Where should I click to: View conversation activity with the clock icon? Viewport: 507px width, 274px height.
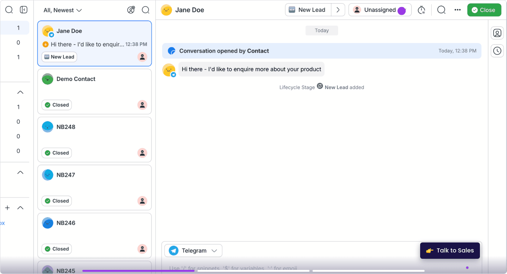[x=497, y=51]
